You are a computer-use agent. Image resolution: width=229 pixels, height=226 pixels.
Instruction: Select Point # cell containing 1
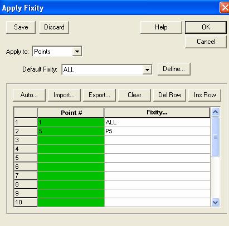71,122
